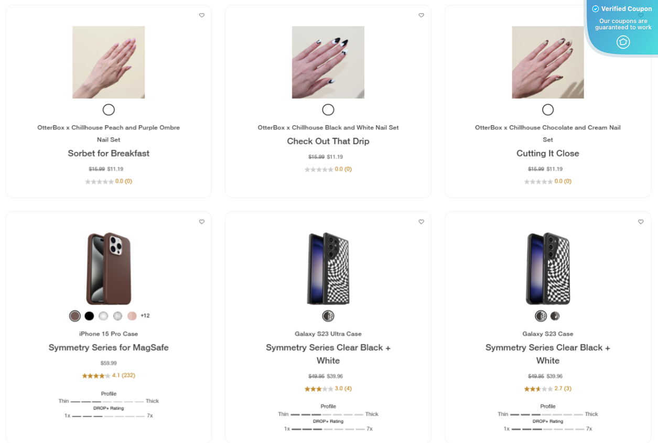Screen dimensions: 658x443
Task: Click the Verified Coupon checkmark badge
Action: tap(596, 8)
